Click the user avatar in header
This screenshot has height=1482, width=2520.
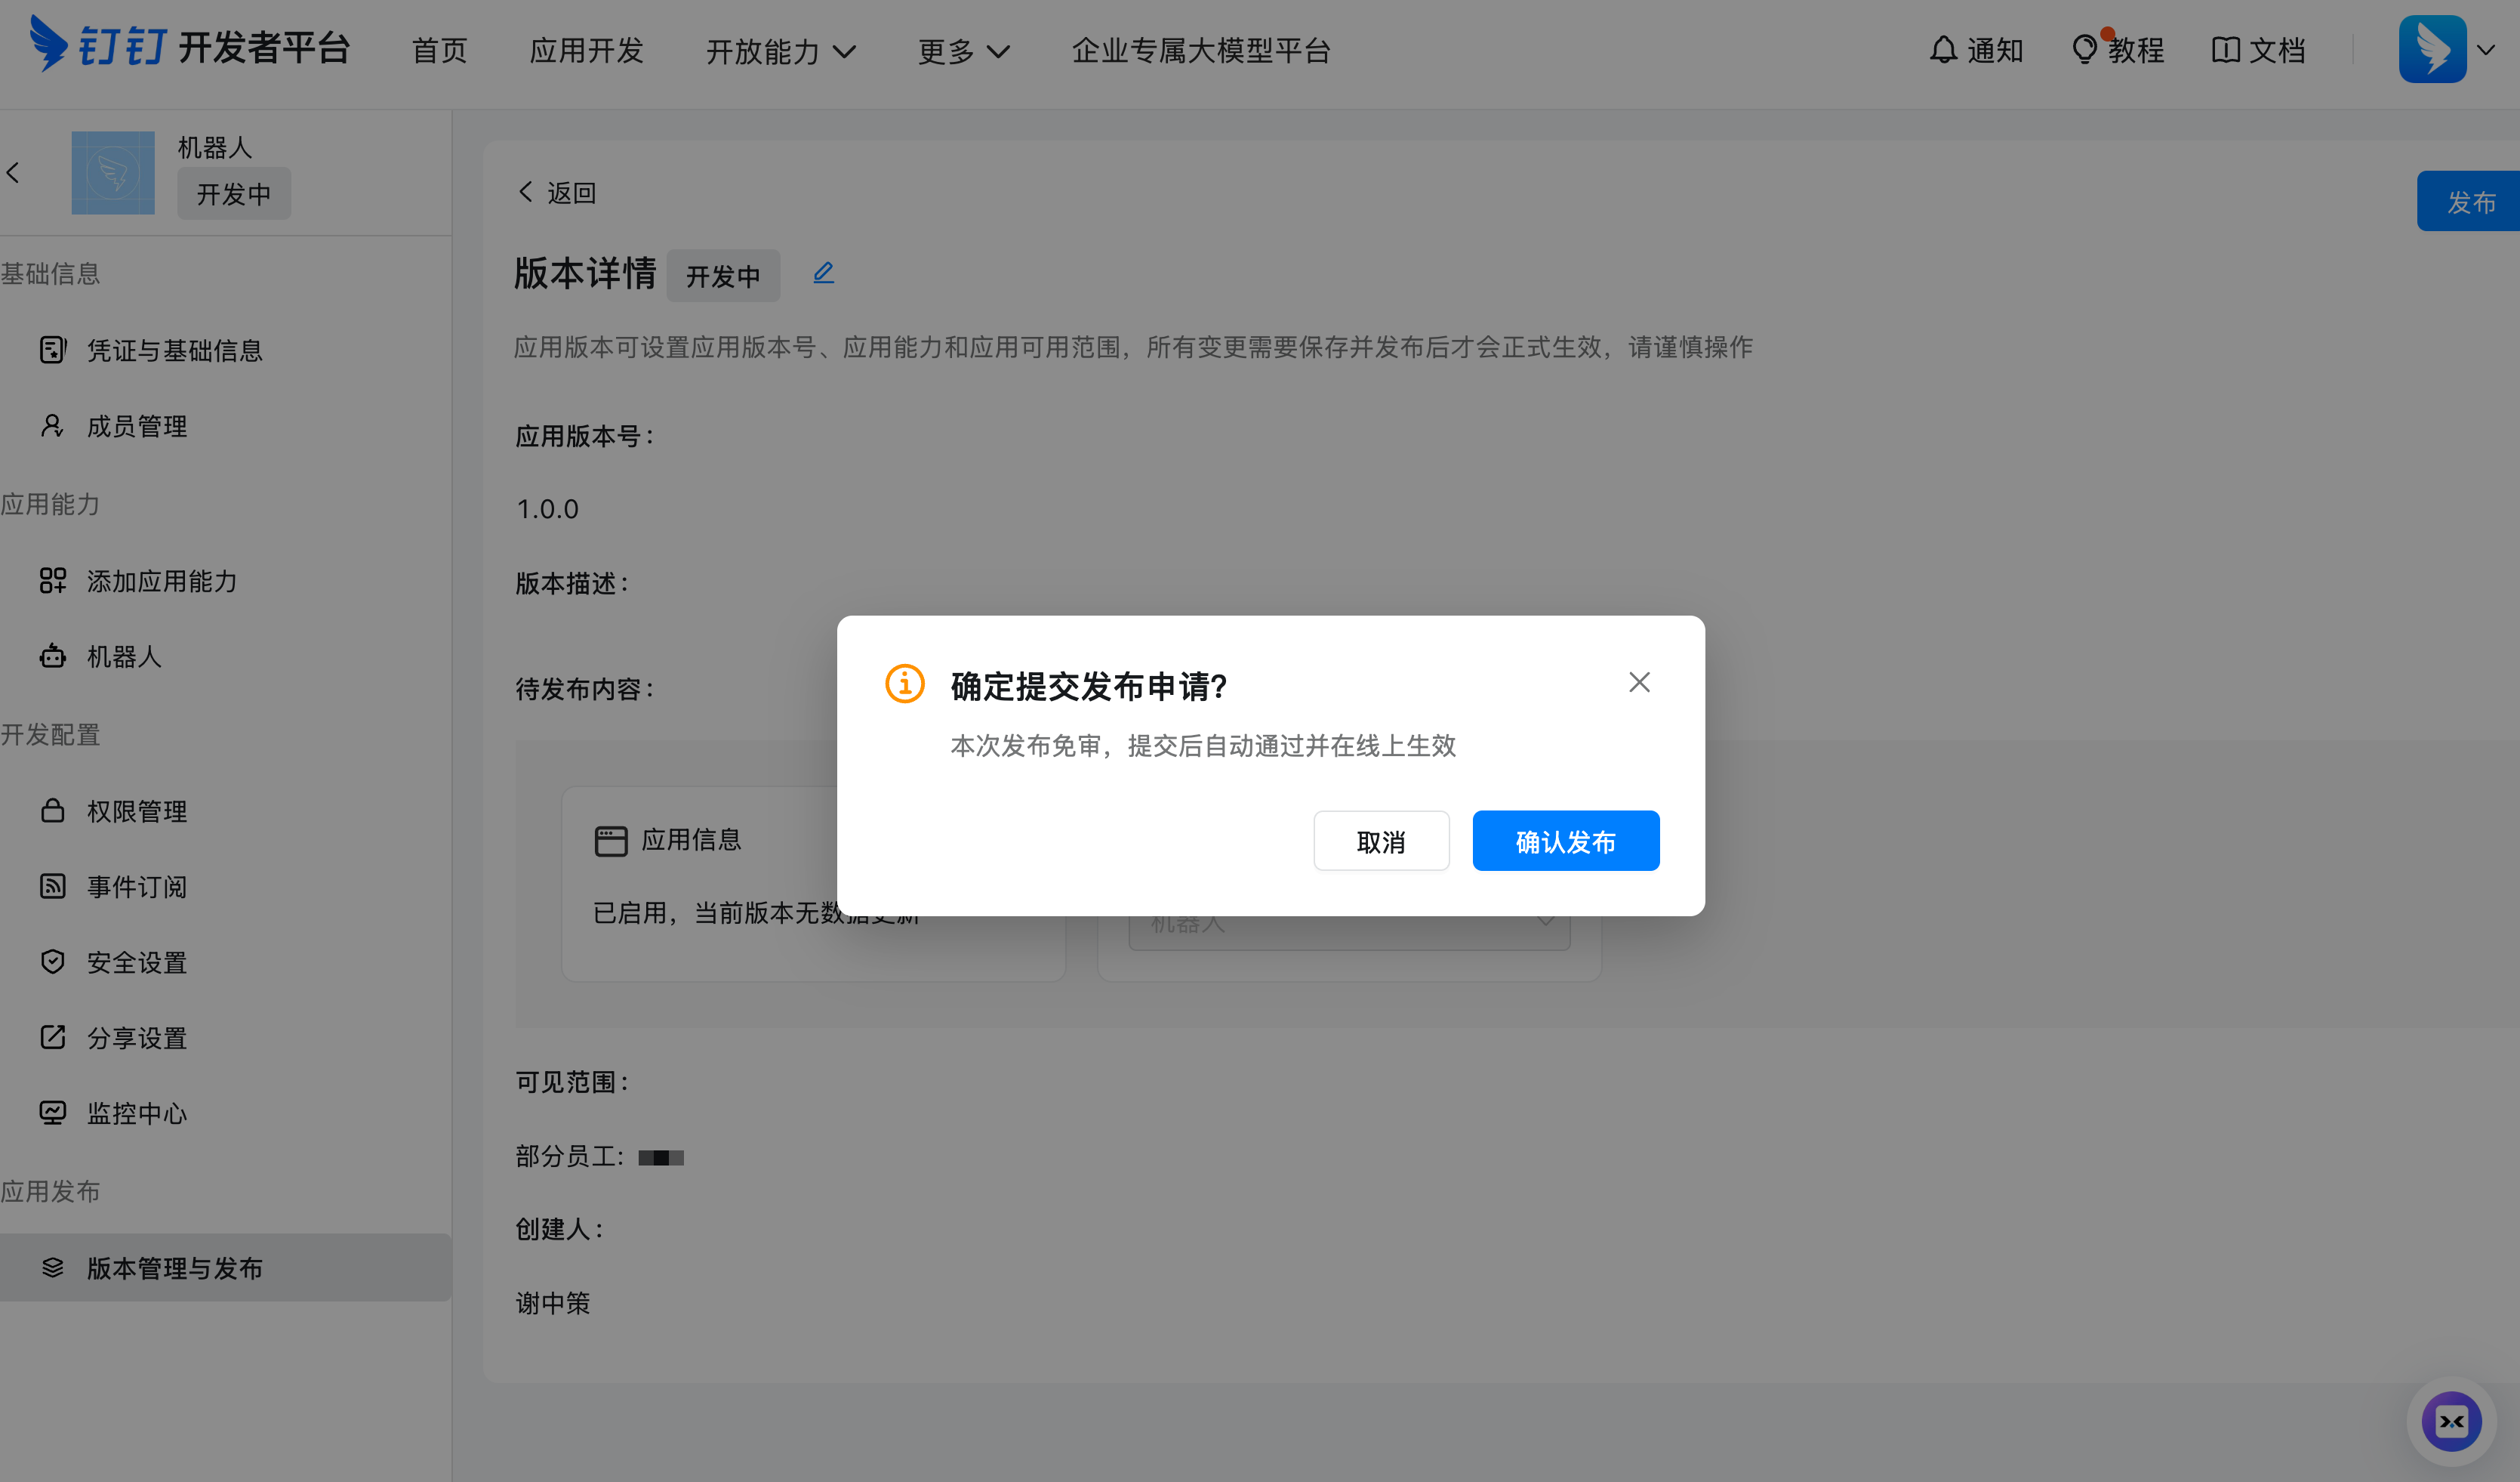(2432, 49)
